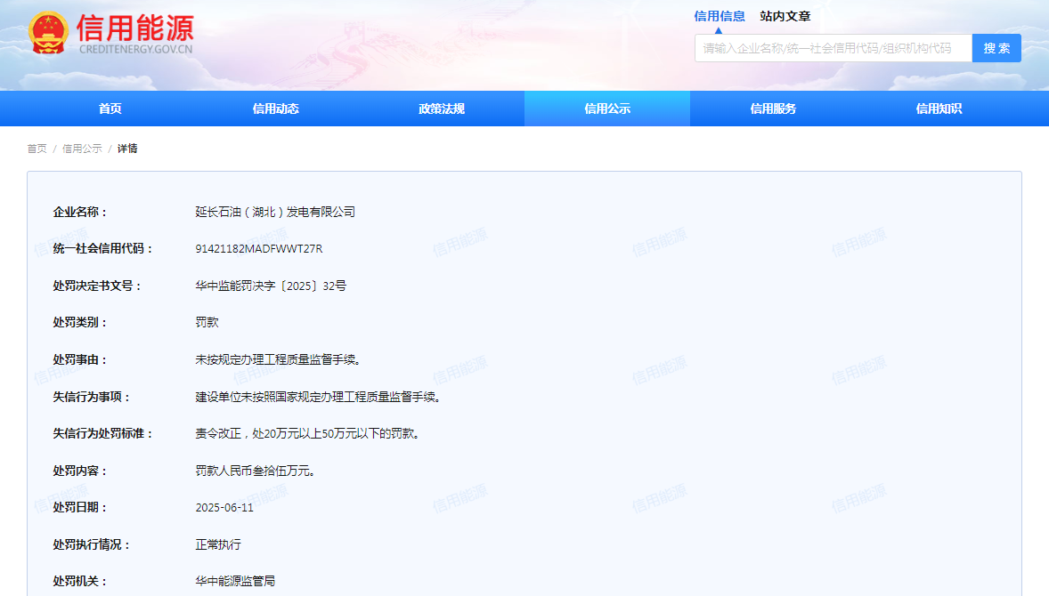The height and width of the screenshot is (596, 1049).
Task: Click the 统一社会信用代码： field label
Action: (x=103, y=248)
